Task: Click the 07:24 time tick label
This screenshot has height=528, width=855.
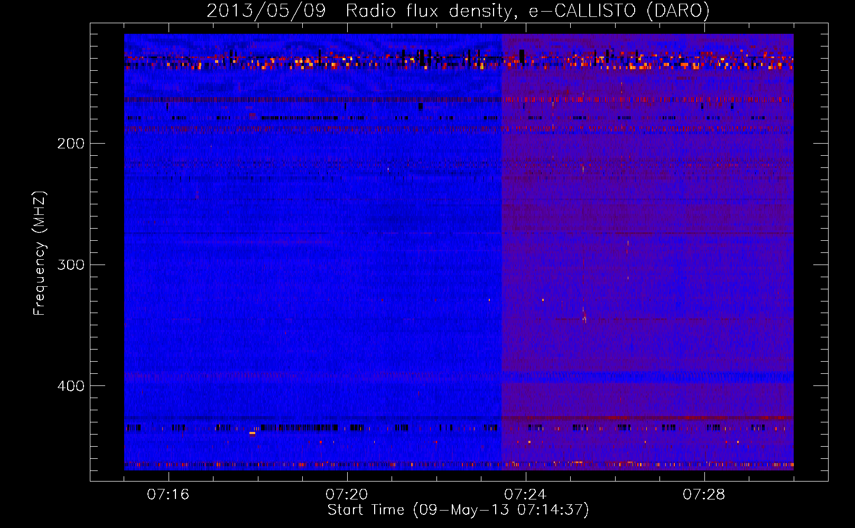Action: (x=525, y=494)
